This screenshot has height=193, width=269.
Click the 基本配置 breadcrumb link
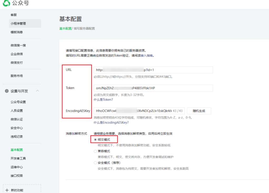coord(65,28)
